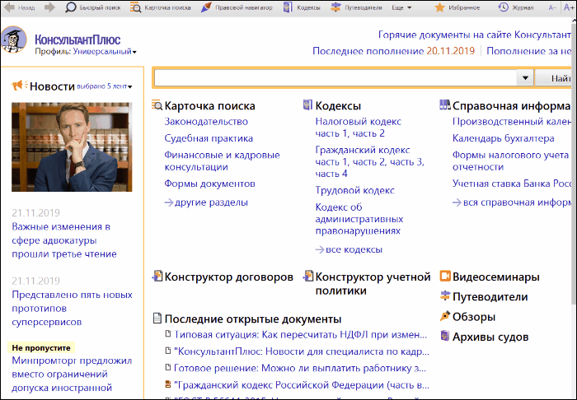577x400 pixels.
Task: Open Горячие документы на сайте link
Action: pyautogui.click(x=474, y=35)
